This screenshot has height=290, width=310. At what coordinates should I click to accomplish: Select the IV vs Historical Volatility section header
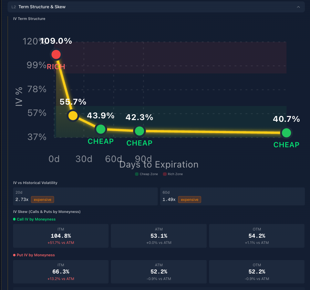click(x=35, y=183)
